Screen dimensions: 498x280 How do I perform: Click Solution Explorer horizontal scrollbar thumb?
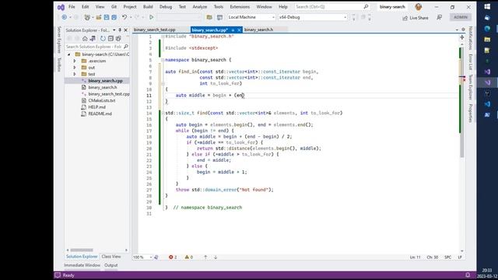click(x=82, y=250)
